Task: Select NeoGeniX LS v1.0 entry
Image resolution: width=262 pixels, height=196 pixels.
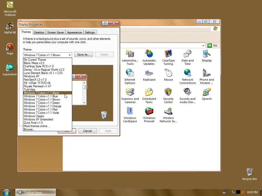Action: (47, 80)
